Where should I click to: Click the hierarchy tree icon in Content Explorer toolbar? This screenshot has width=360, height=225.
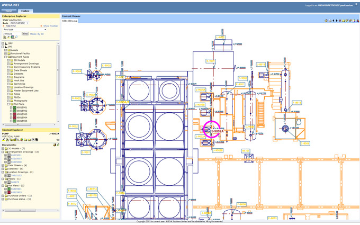click(18, 140)
